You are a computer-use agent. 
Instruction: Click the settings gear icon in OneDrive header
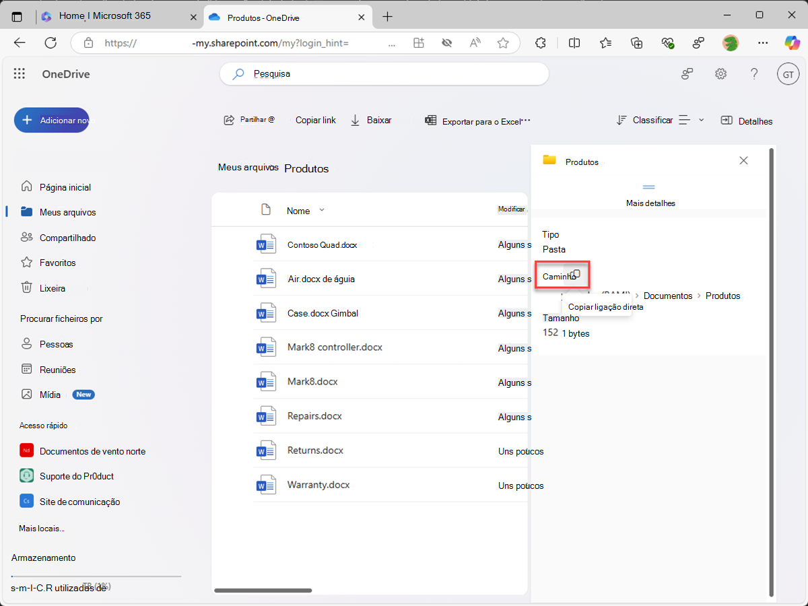(720, 74)
